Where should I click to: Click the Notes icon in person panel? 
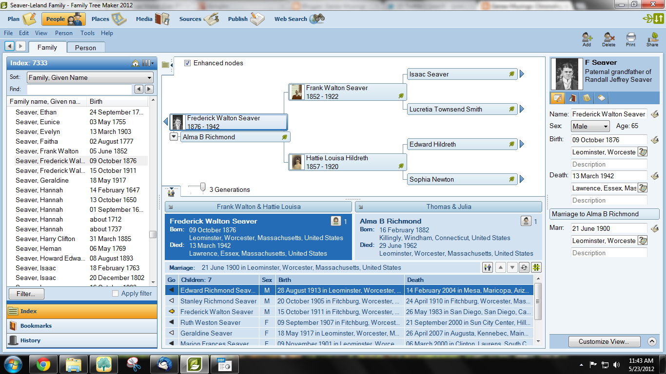point(587,98)
